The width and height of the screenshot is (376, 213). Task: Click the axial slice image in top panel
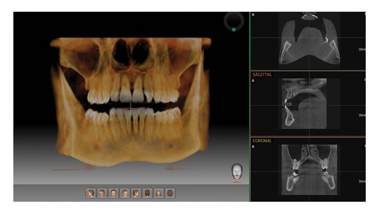(x=309, y=40)
